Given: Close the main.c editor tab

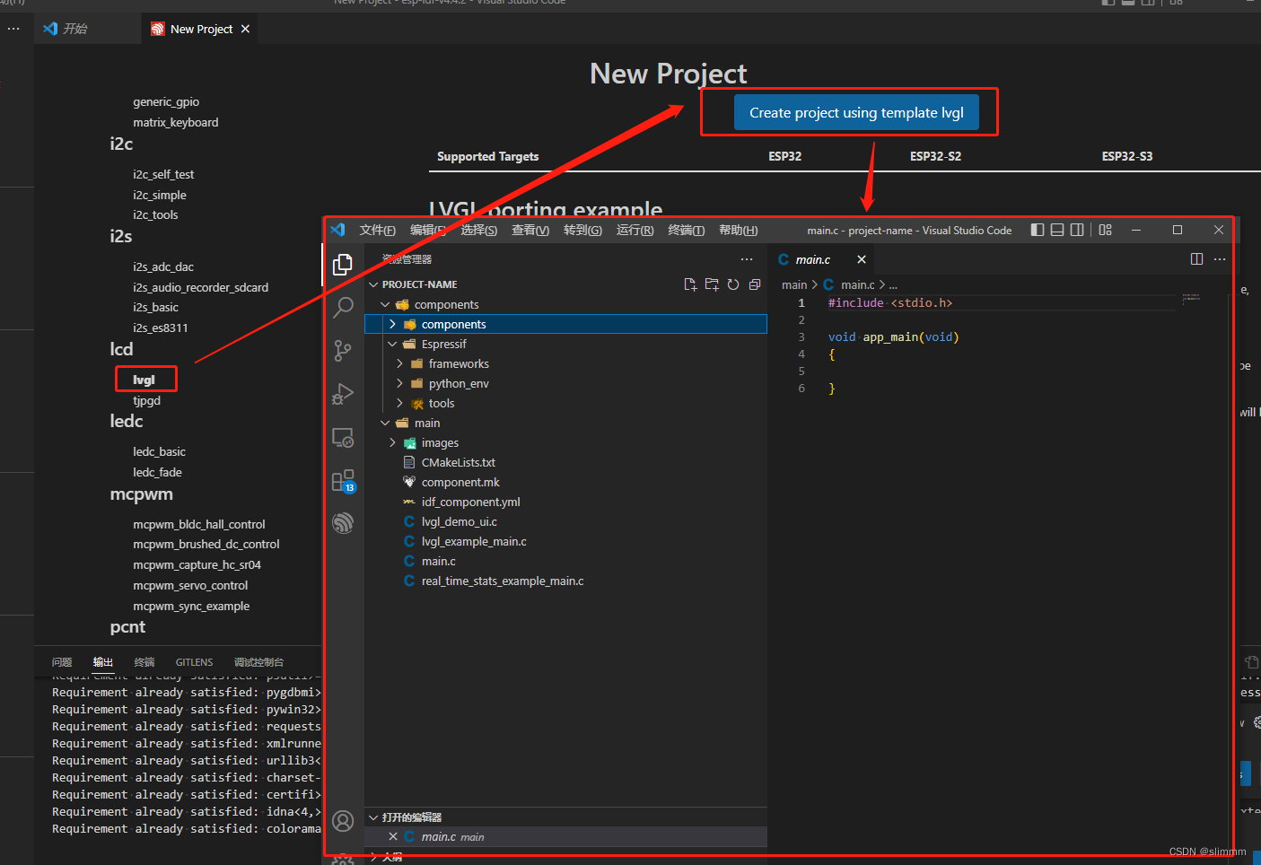Looking at the screenshot, I should point(862,259).
